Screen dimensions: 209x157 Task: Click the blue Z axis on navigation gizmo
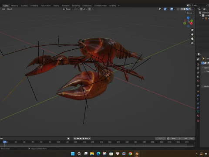point(188,18)
